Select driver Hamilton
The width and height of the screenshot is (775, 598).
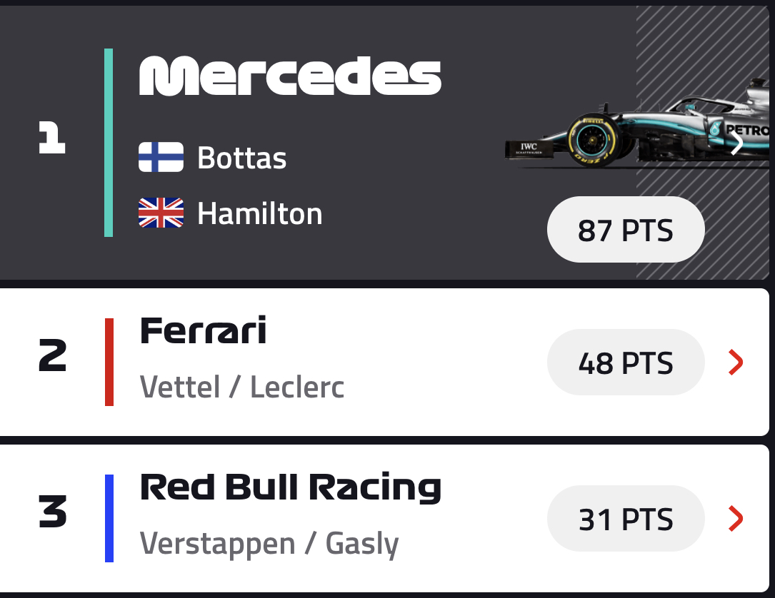tap(259, 213)
